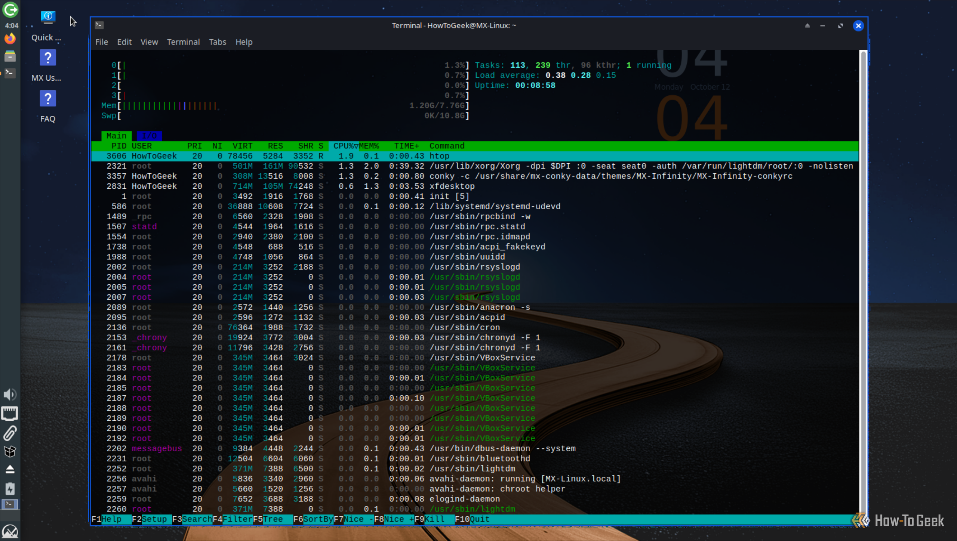Image resolution: width=957 pixels, height=541 pixels.
Task: Click the green logout icon in the panel
Action: coord(10,10)
